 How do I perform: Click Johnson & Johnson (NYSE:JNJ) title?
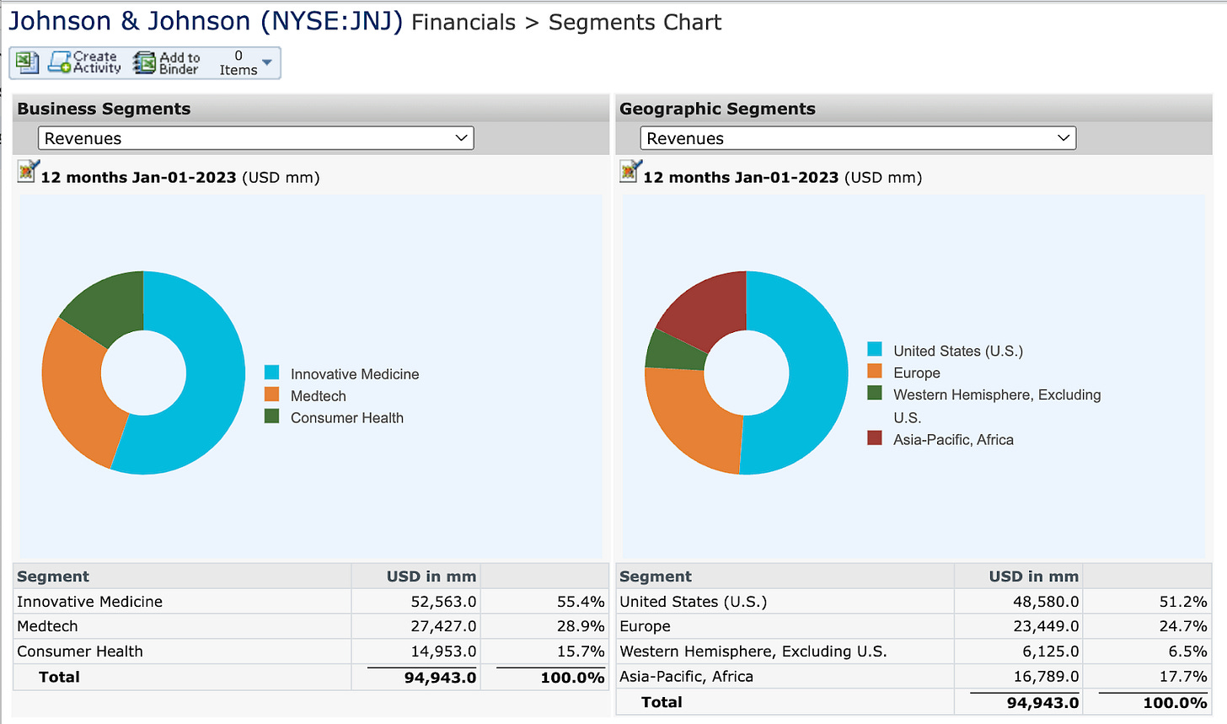click(x=206, y=21)
